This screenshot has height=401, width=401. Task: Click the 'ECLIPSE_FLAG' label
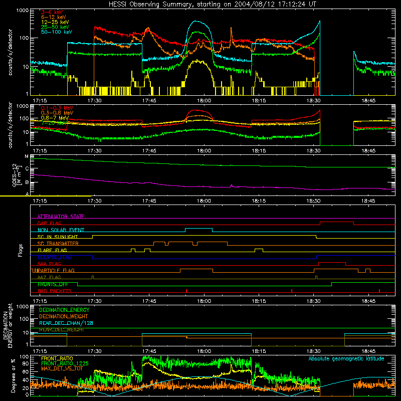55,257
